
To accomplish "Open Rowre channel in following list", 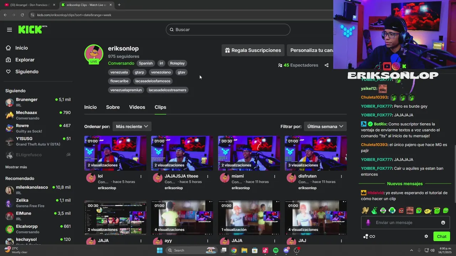I will coord(38,128).
